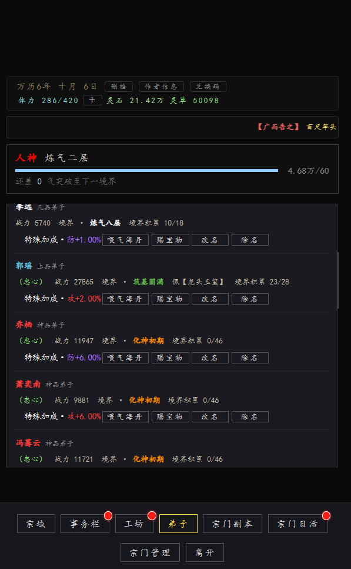Open the 宗门日活 tab

click(x=297, y=524)
